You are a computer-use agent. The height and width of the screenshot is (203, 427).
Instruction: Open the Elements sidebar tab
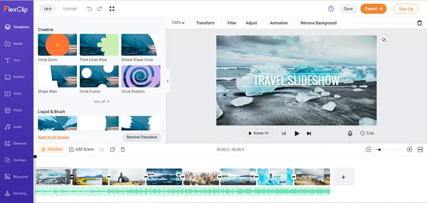click(16, 143)
